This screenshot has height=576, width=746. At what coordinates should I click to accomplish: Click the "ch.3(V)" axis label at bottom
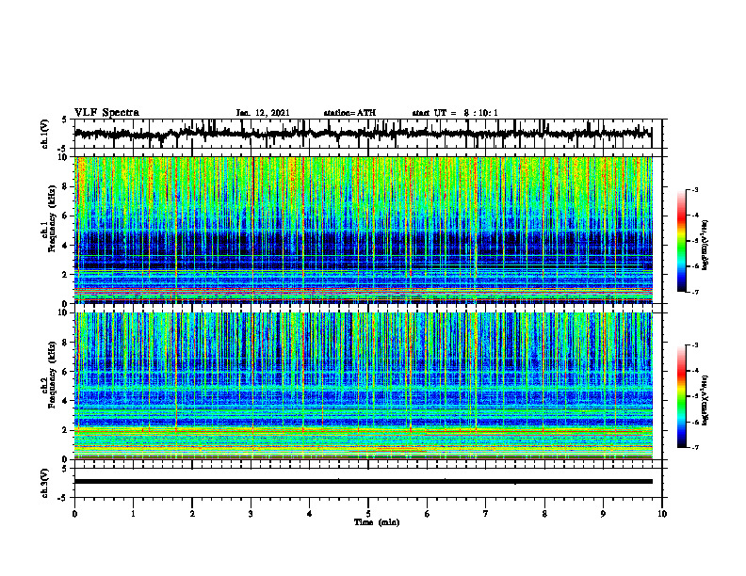coord(46,483)
